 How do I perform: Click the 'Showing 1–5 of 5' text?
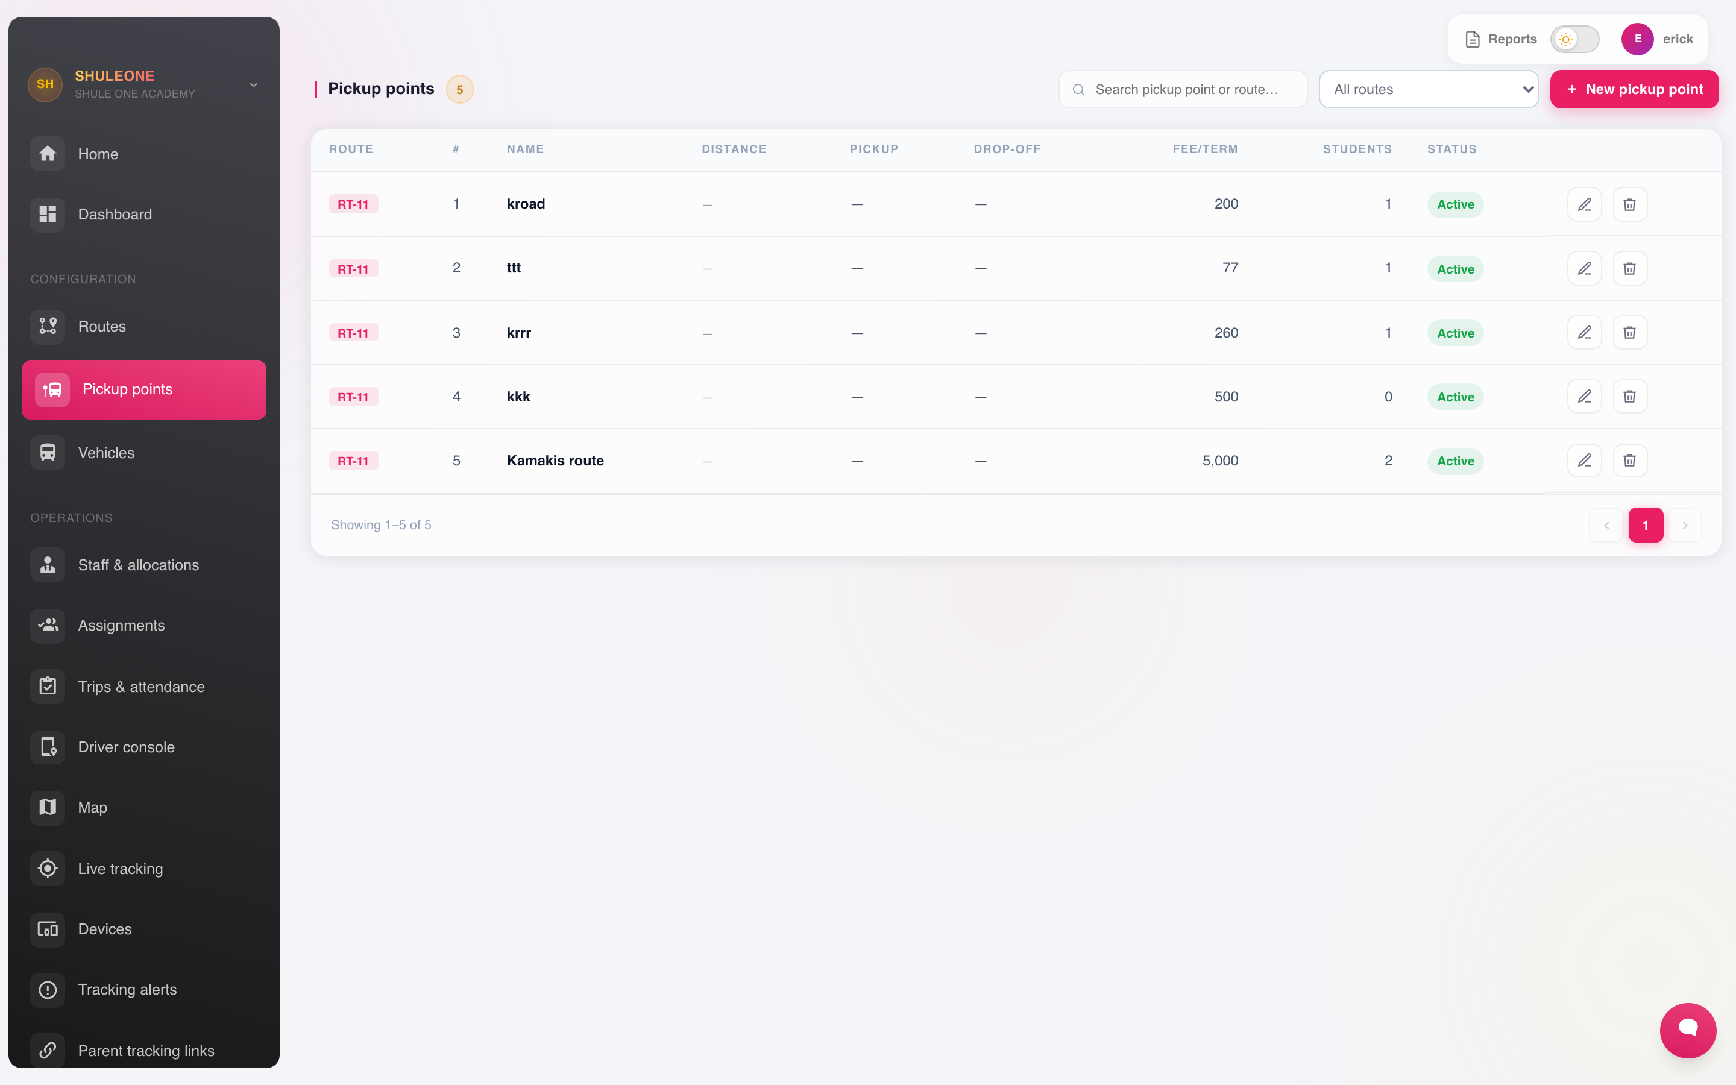tap(381, 525)
